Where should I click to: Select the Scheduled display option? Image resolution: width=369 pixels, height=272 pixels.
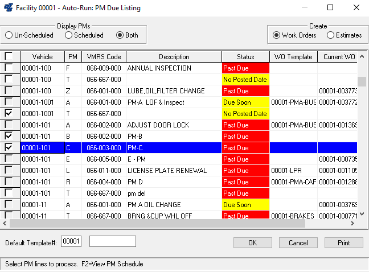(x=68, y=35)
